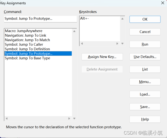Select Navigation: Jump To Link
The image size is (167, 138).
click(x=38, y=35)
